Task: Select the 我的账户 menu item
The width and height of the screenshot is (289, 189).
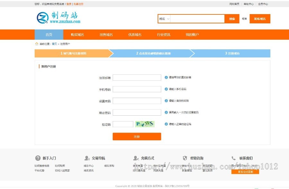Action: pyautogui.click(x=192, y=35)
